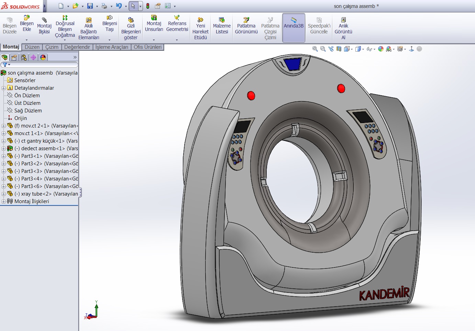Click the View Settings monitor icon

tap(400, 49)
